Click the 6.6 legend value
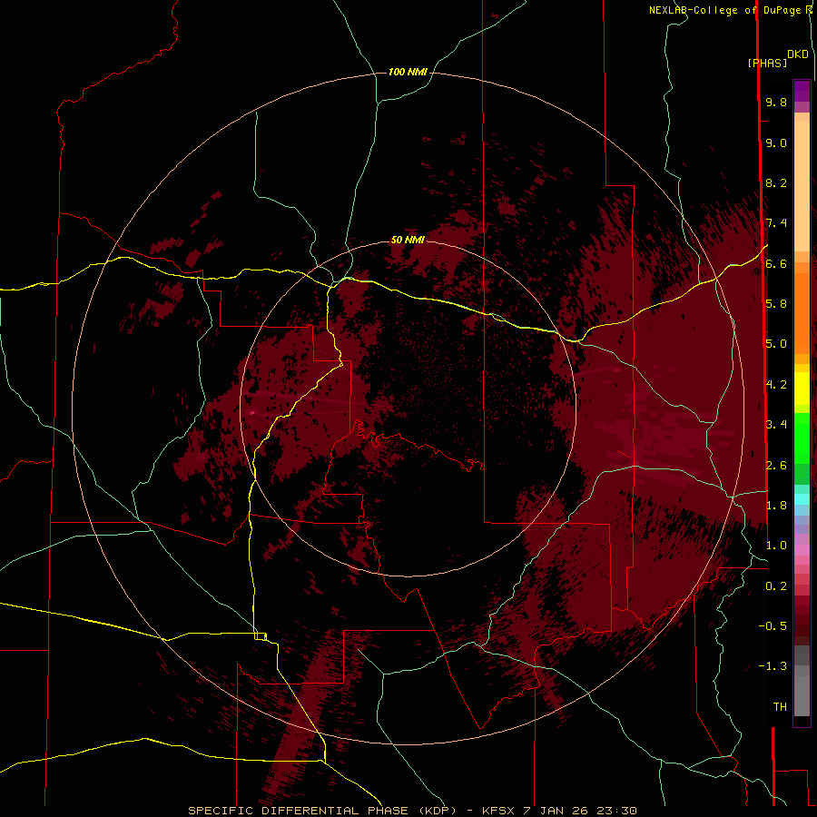Image resolution: width=817 pixels, height=817 pixels. pyautogui.click(x=776, y=263)
